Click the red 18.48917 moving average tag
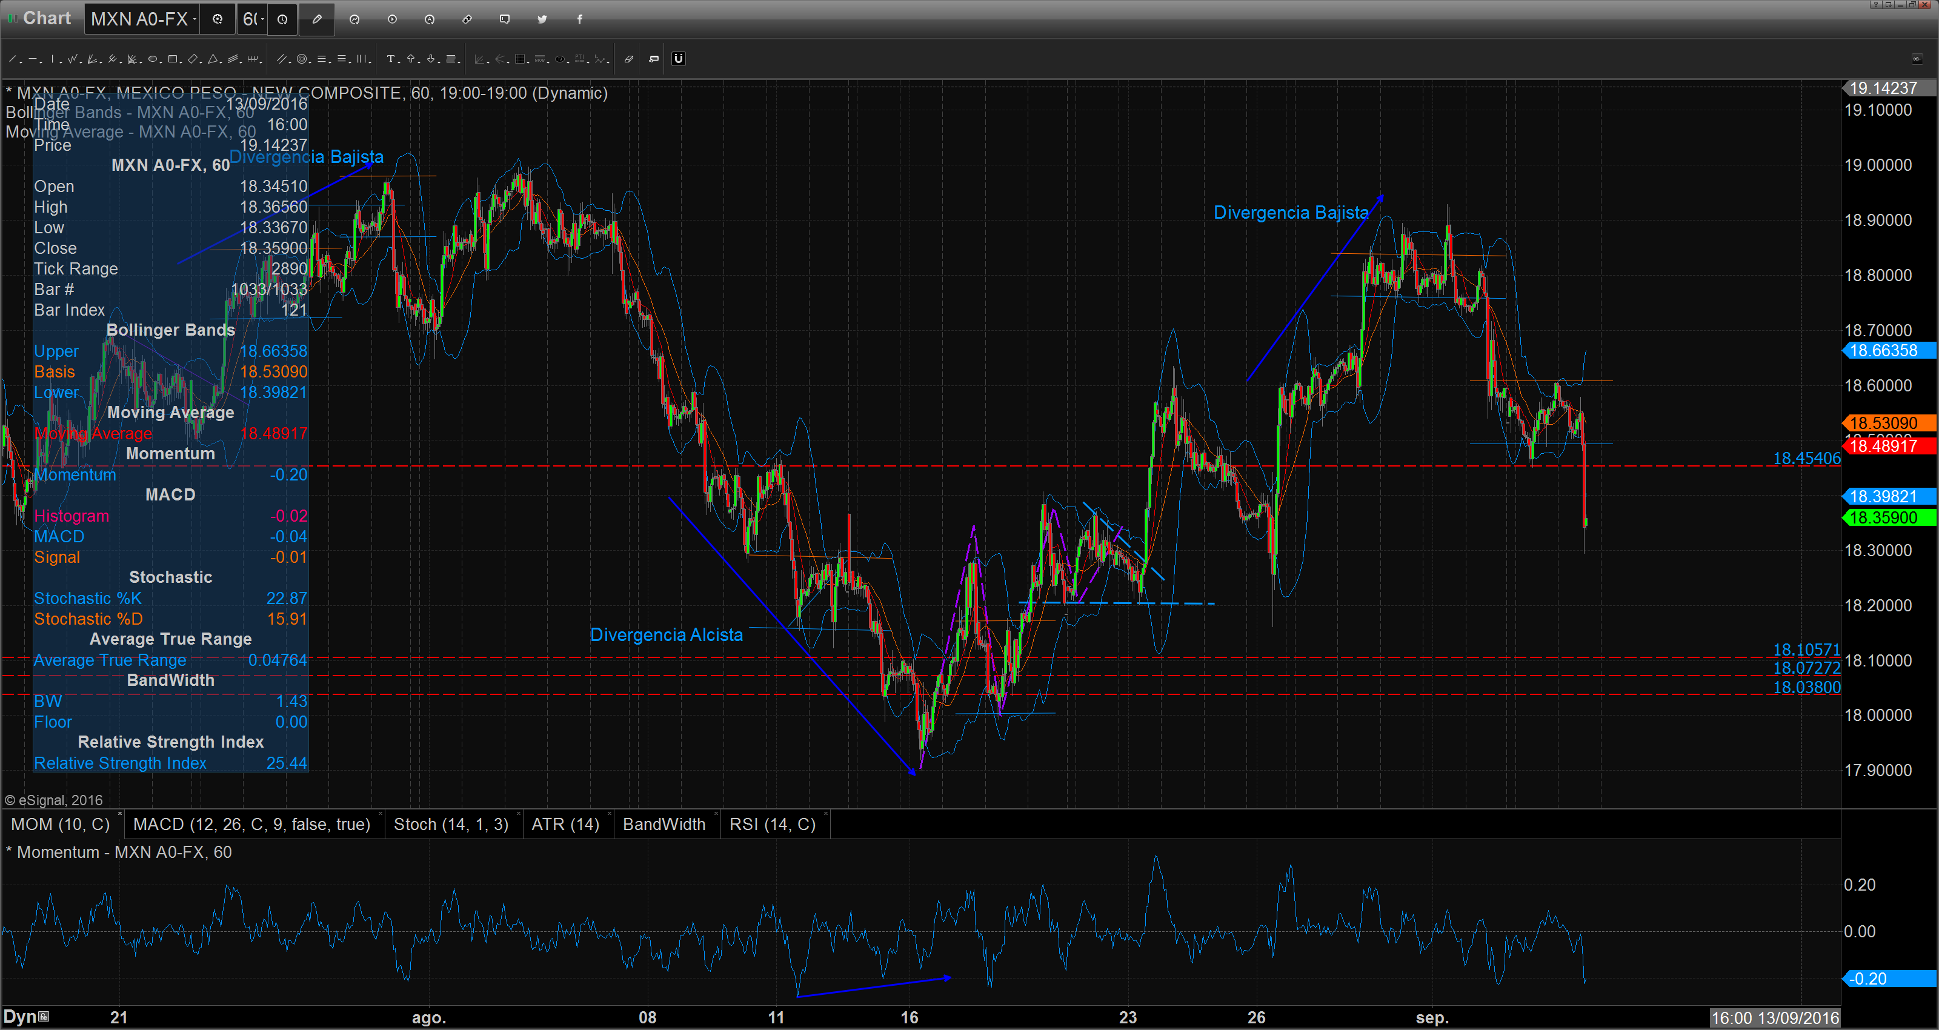Screen dimensions: 1939x1030 [x=1889, y=446]
